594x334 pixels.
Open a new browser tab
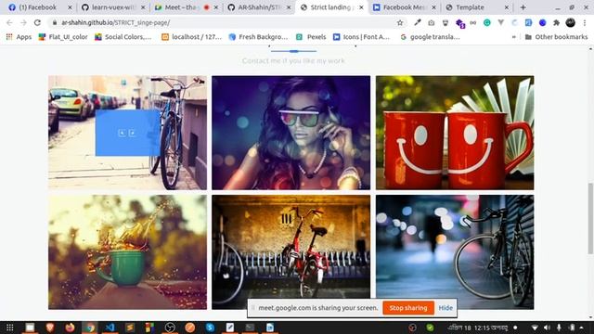tap(523, 7)
